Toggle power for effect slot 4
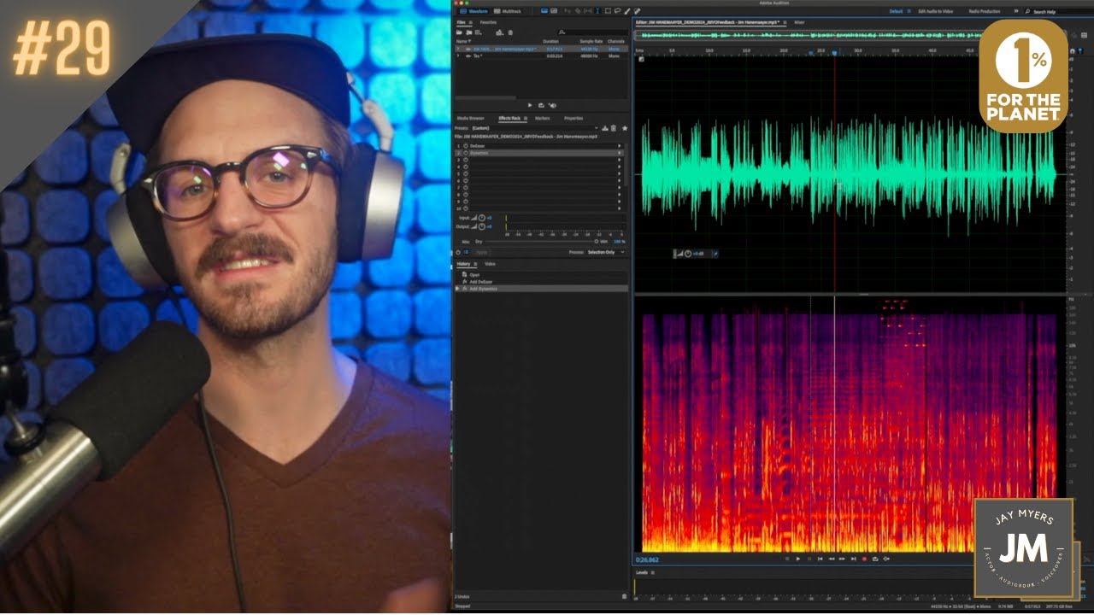 [x=466, y=167]
